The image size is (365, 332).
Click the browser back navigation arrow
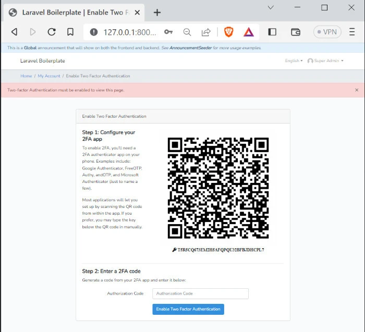coord(14,32)
